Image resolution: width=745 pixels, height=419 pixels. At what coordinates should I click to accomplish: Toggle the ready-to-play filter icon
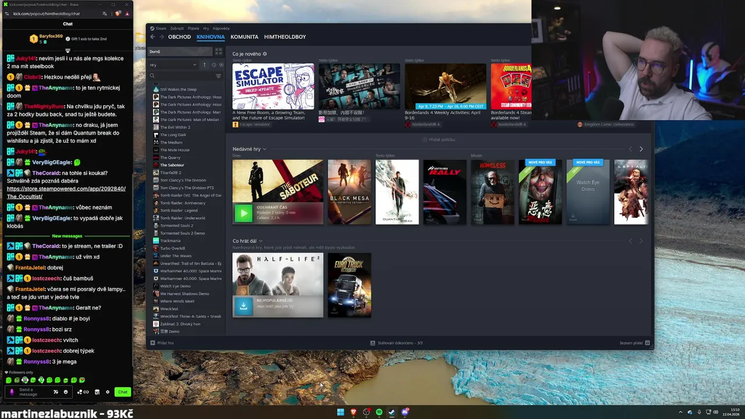221,65
